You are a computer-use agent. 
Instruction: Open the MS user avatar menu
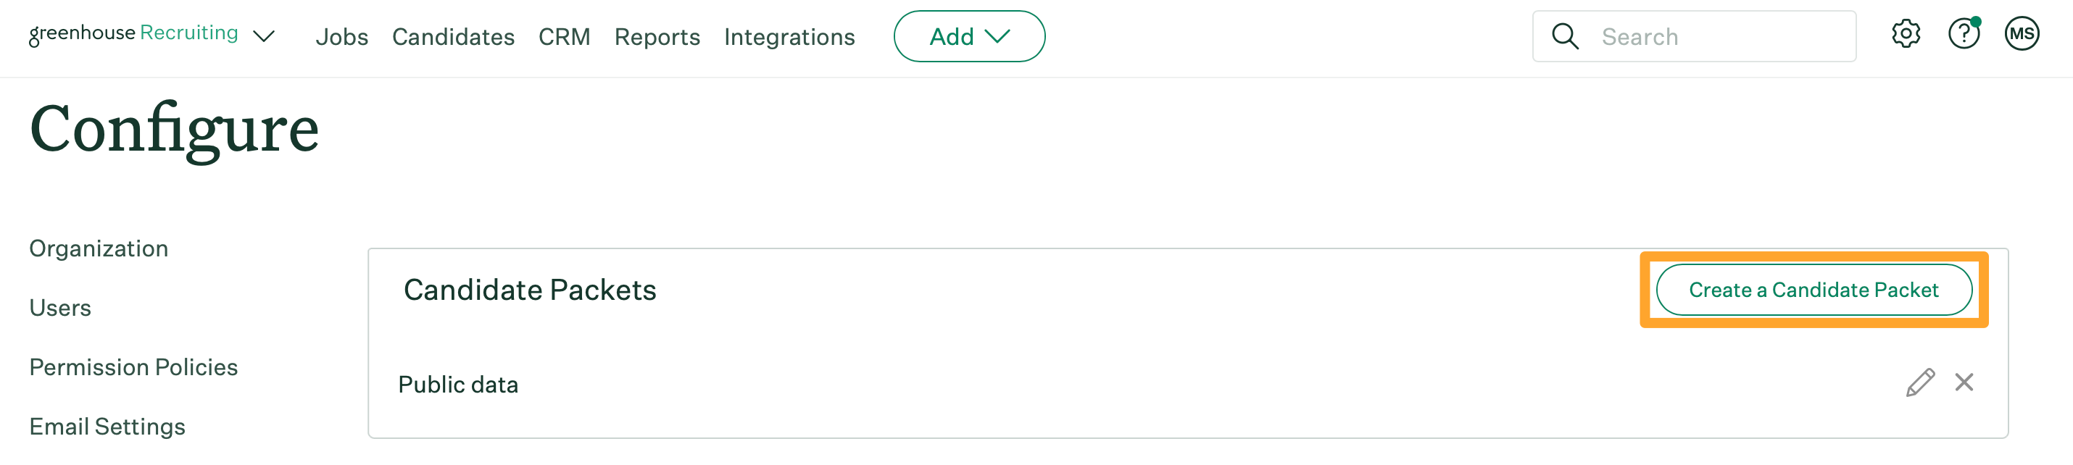2021,35
